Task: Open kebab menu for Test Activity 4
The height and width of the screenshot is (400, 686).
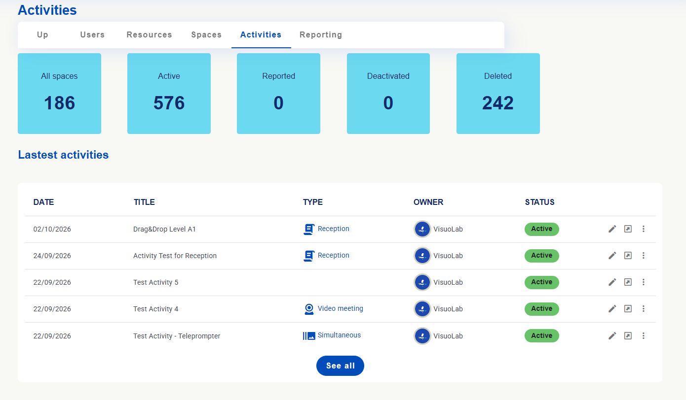Action: coord(643,309)
